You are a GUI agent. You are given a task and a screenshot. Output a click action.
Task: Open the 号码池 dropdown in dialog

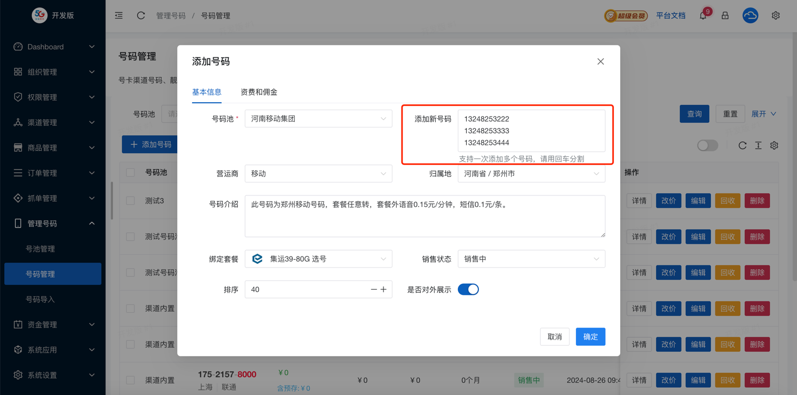pos(318,119)
